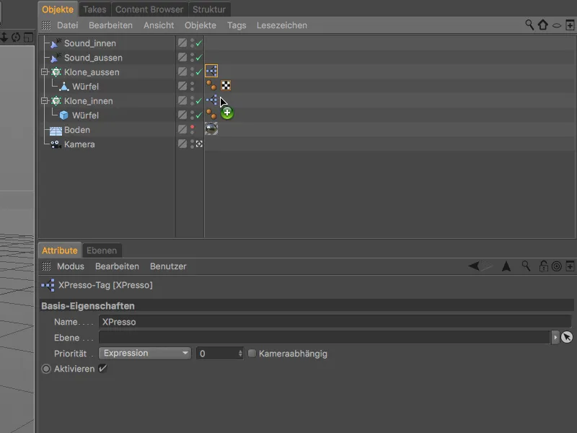Click the back arrow in attribute manager
577x433 pixels.
(x=474, y=266)
